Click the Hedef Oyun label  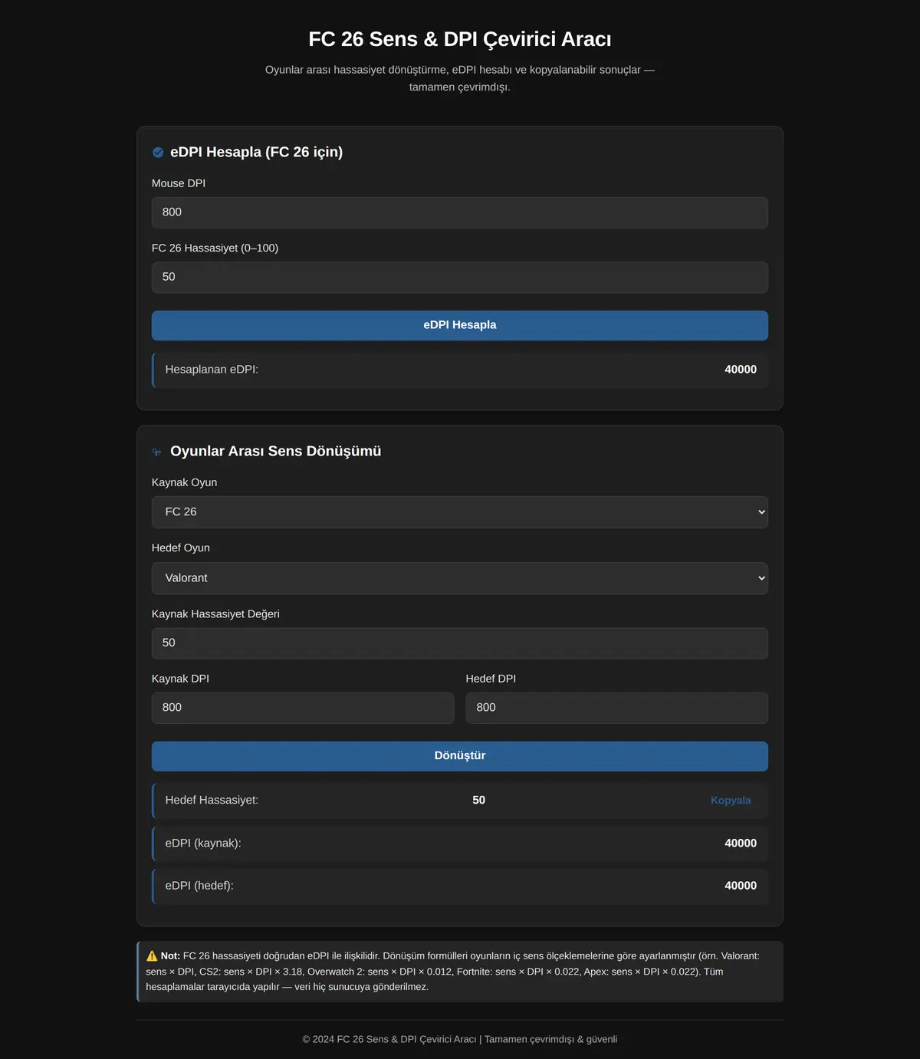click(x=181, y=548)
